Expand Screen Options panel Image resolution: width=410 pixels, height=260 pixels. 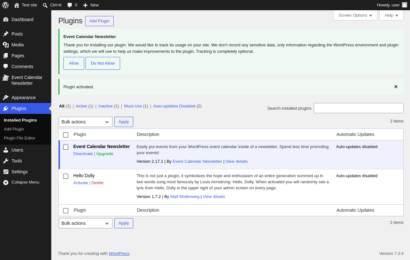[x=355, y=15]
